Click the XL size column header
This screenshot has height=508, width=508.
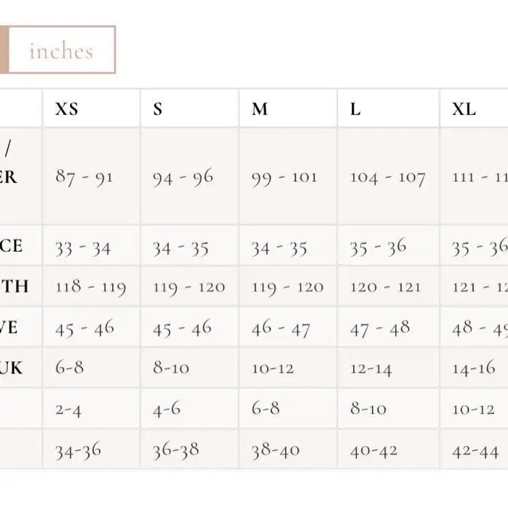(474, 109)
